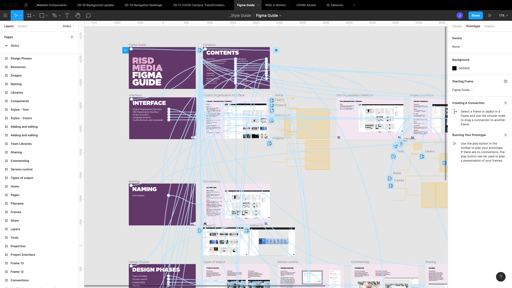Open the Device None dropdown

pyautogui.click(x=458, y=47)
